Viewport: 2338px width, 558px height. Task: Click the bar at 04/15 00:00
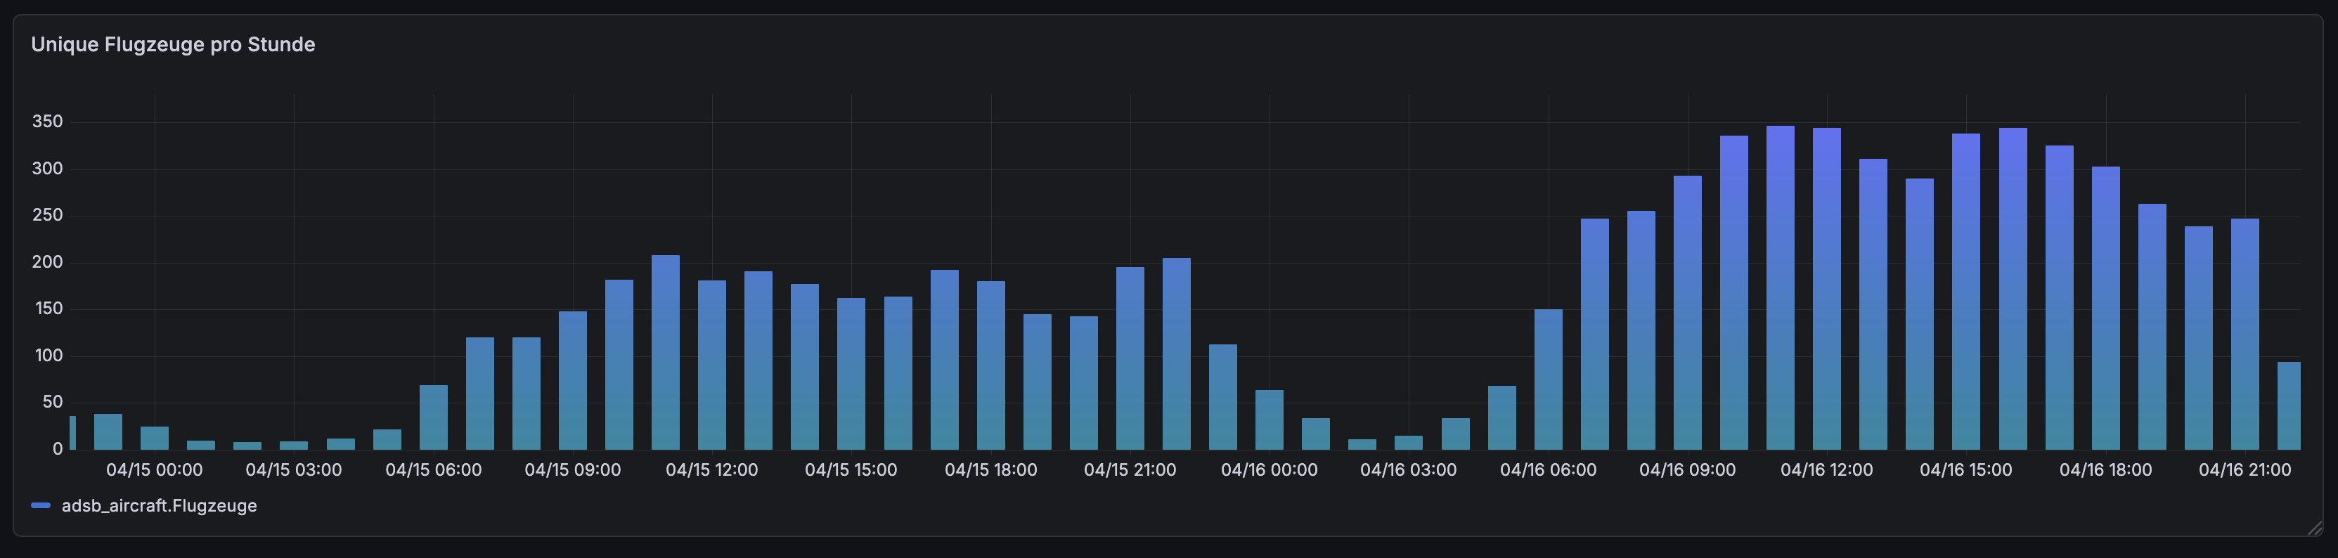[154, 439]
